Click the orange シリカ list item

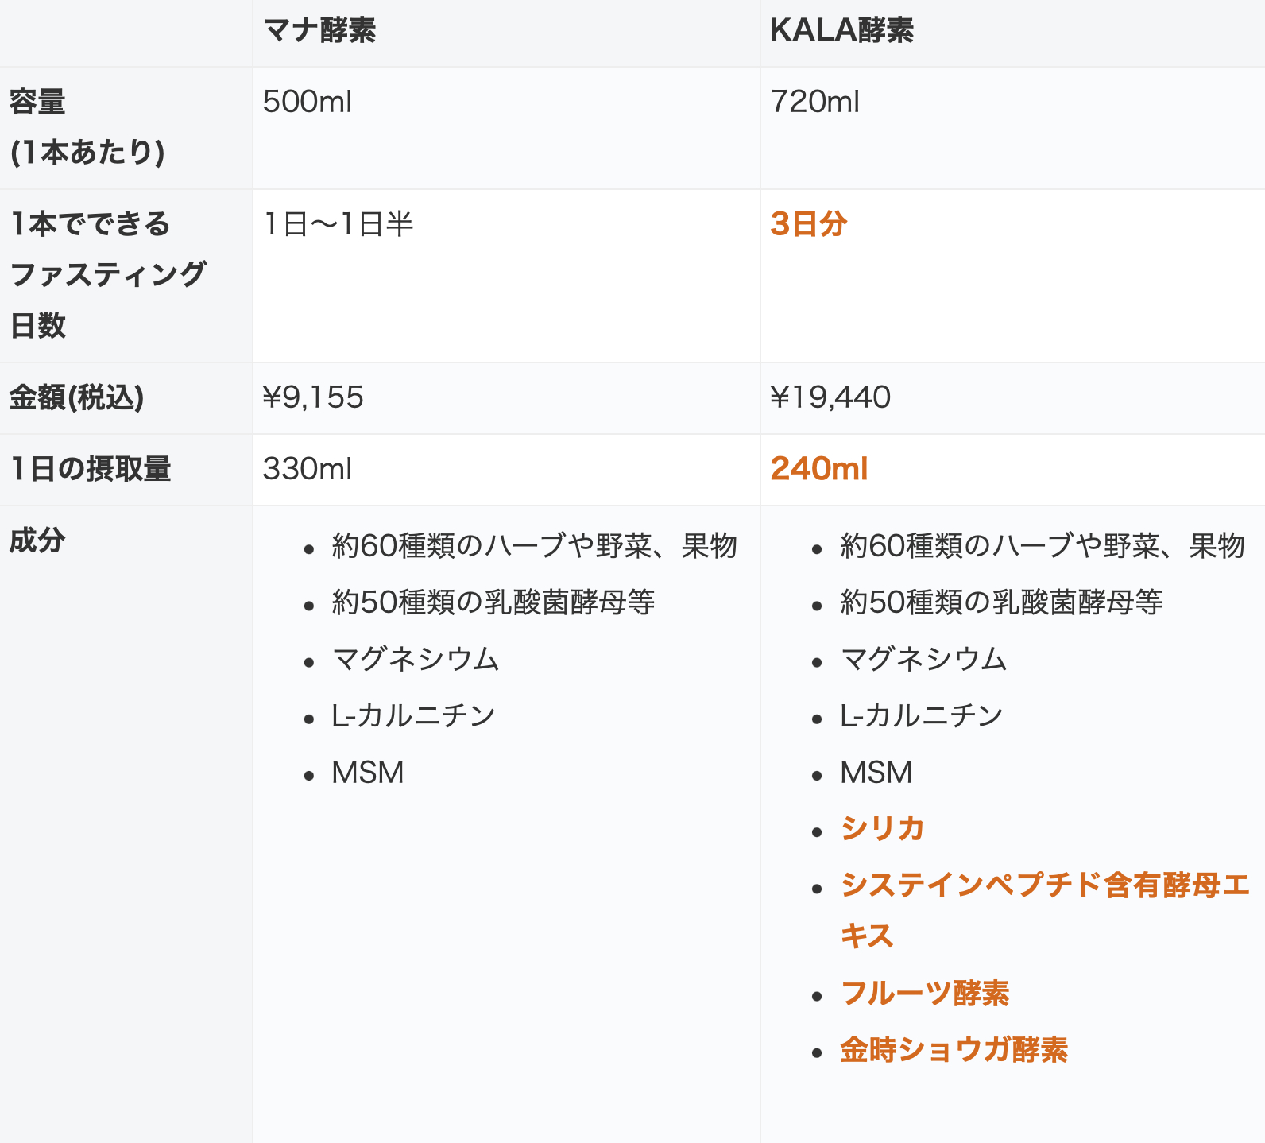click(883, 828)
